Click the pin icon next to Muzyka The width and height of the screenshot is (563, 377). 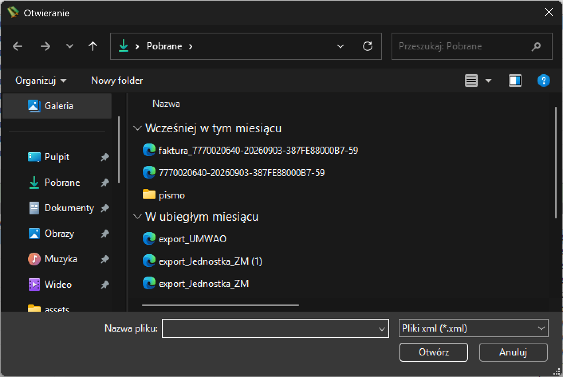click(105, 259)
